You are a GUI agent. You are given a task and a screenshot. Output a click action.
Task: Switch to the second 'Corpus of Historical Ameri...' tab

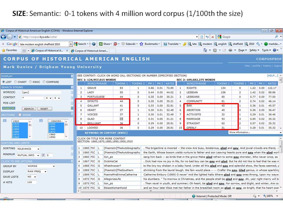pos(90,51)
